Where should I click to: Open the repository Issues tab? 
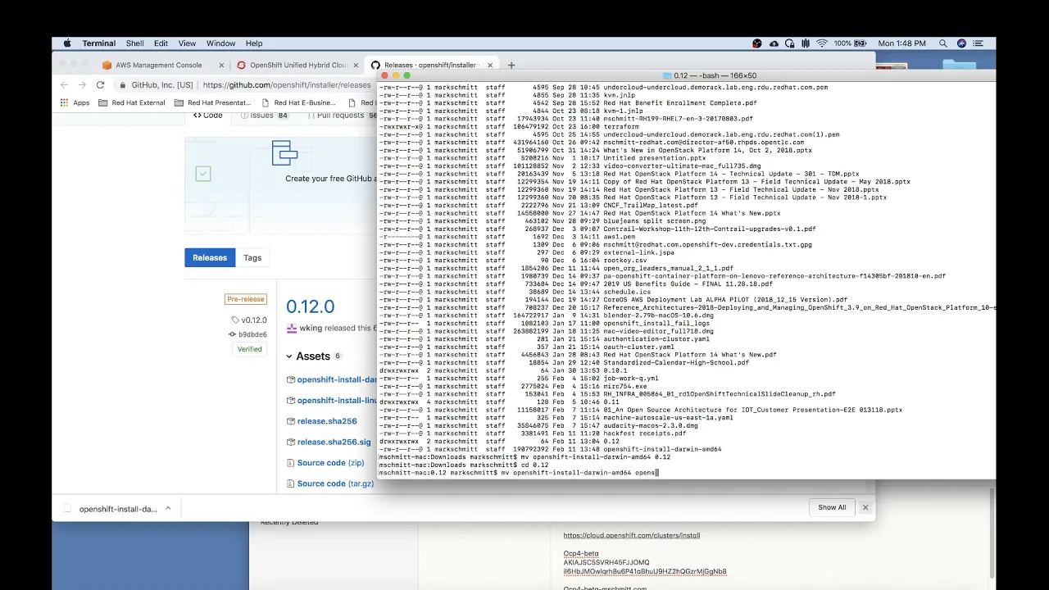(x=264, y=116)
